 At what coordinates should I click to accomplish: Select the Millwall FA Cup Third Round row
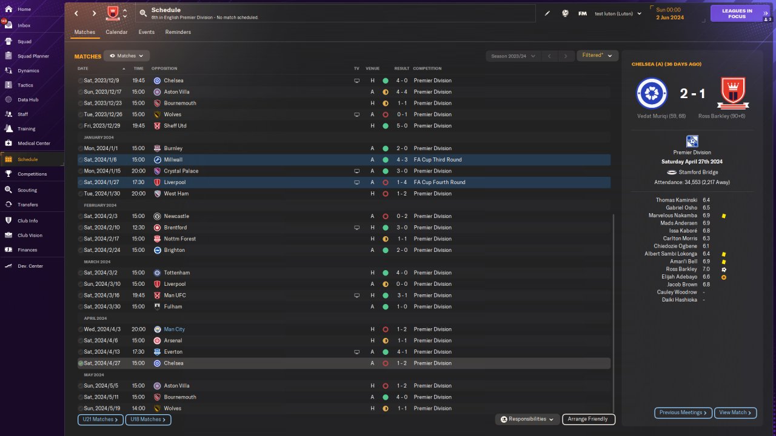[344, 160]
